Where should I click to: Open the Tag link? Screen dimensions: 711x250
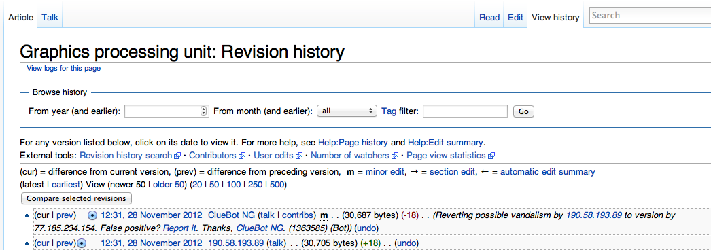click(389, 111)
